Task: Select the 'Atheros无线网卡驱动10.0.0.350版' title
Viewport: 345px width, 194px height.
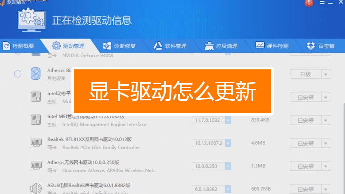Action: point(83,162)
